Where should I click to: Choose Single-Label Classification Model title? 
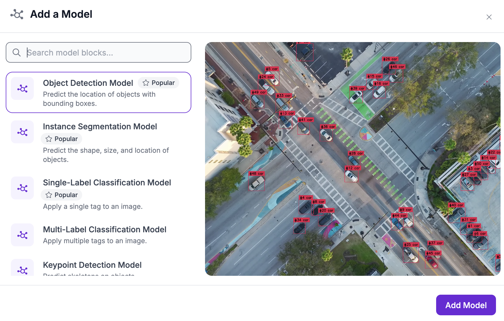(x=107, y=183)
